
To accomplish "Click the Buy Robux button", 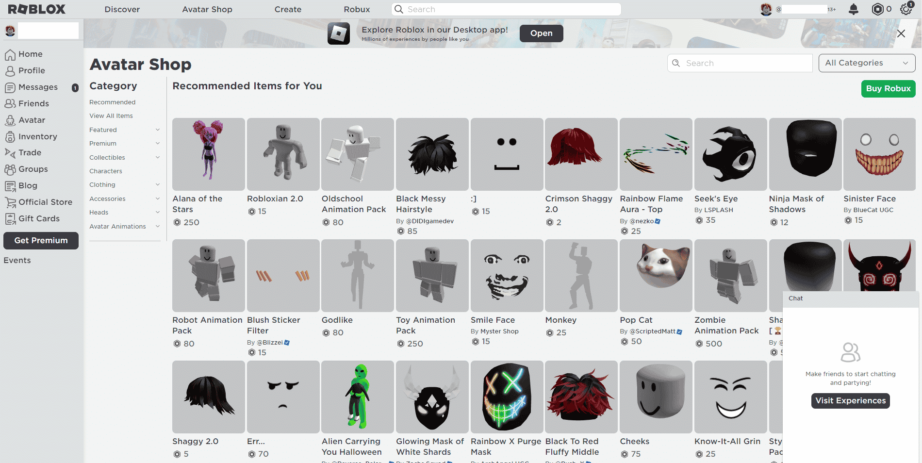I will coord(888,88).
